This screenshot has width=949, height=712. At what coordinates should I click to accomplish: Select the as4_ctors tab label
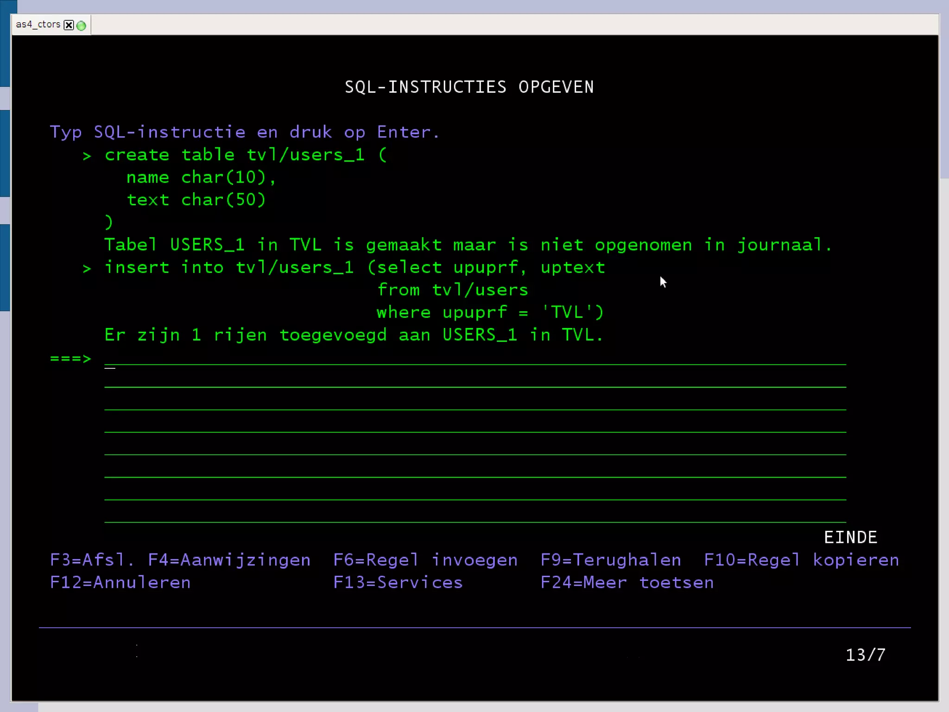tap(38, 24)
